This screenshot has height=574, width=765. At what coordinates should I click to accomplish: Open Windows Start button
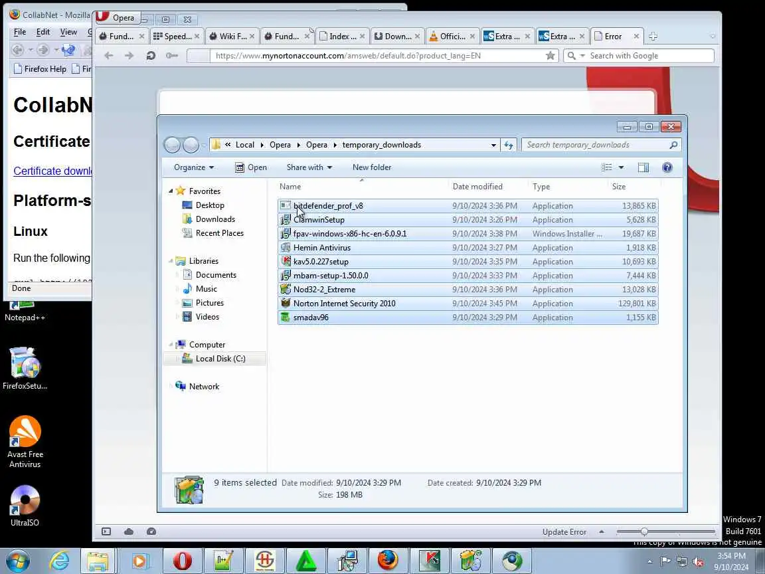coord(18,561)
